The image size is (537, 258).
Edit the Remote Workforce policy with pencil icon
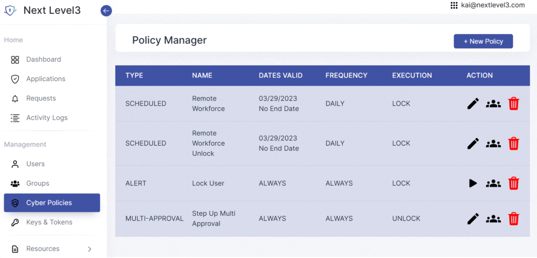(473, 103)
